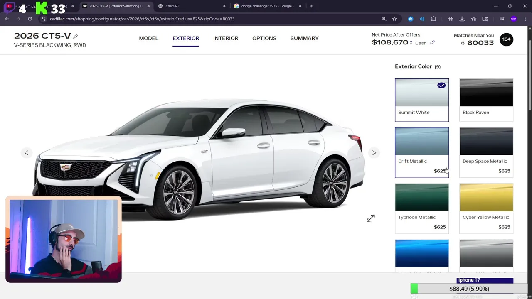
Task: Open site information icon in address bar
Action: pyautogui.click(x=43, y=19)
